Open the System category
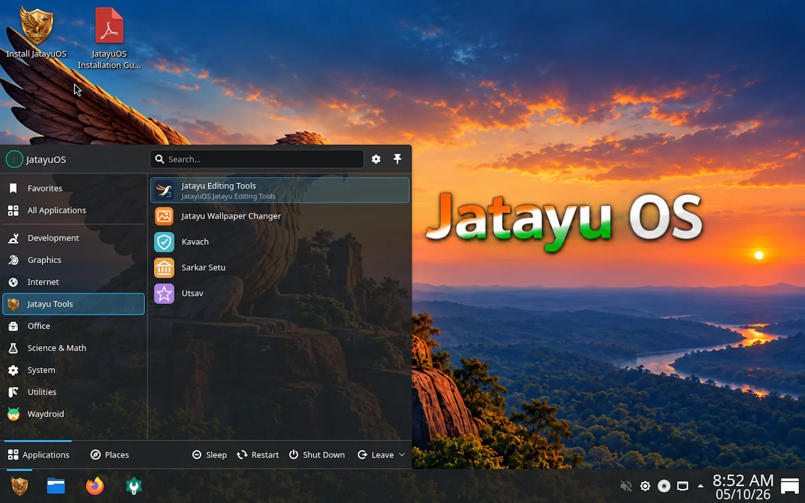 pos(73,370)
